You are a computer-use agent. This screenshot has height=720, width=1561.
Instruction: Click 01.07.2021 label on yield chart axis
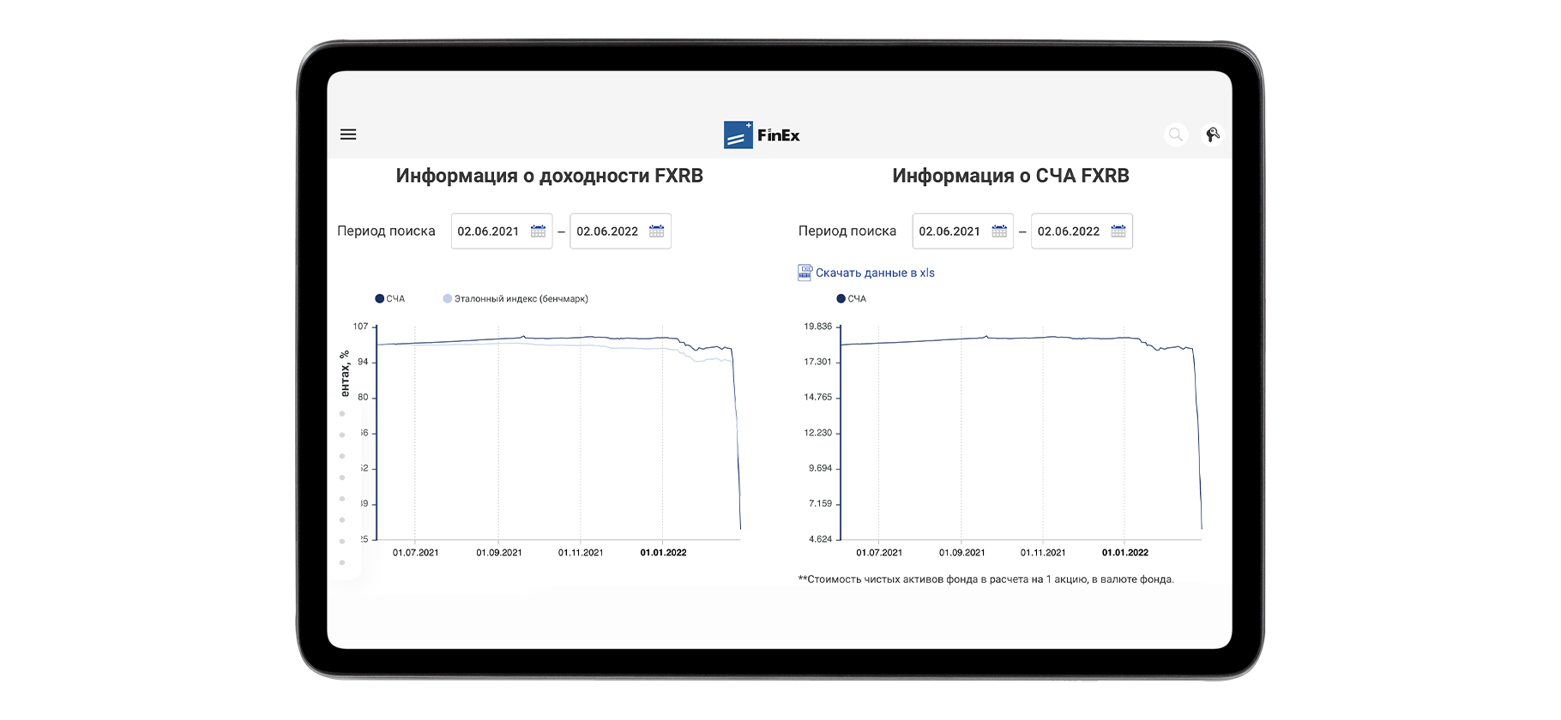point(415,553)
